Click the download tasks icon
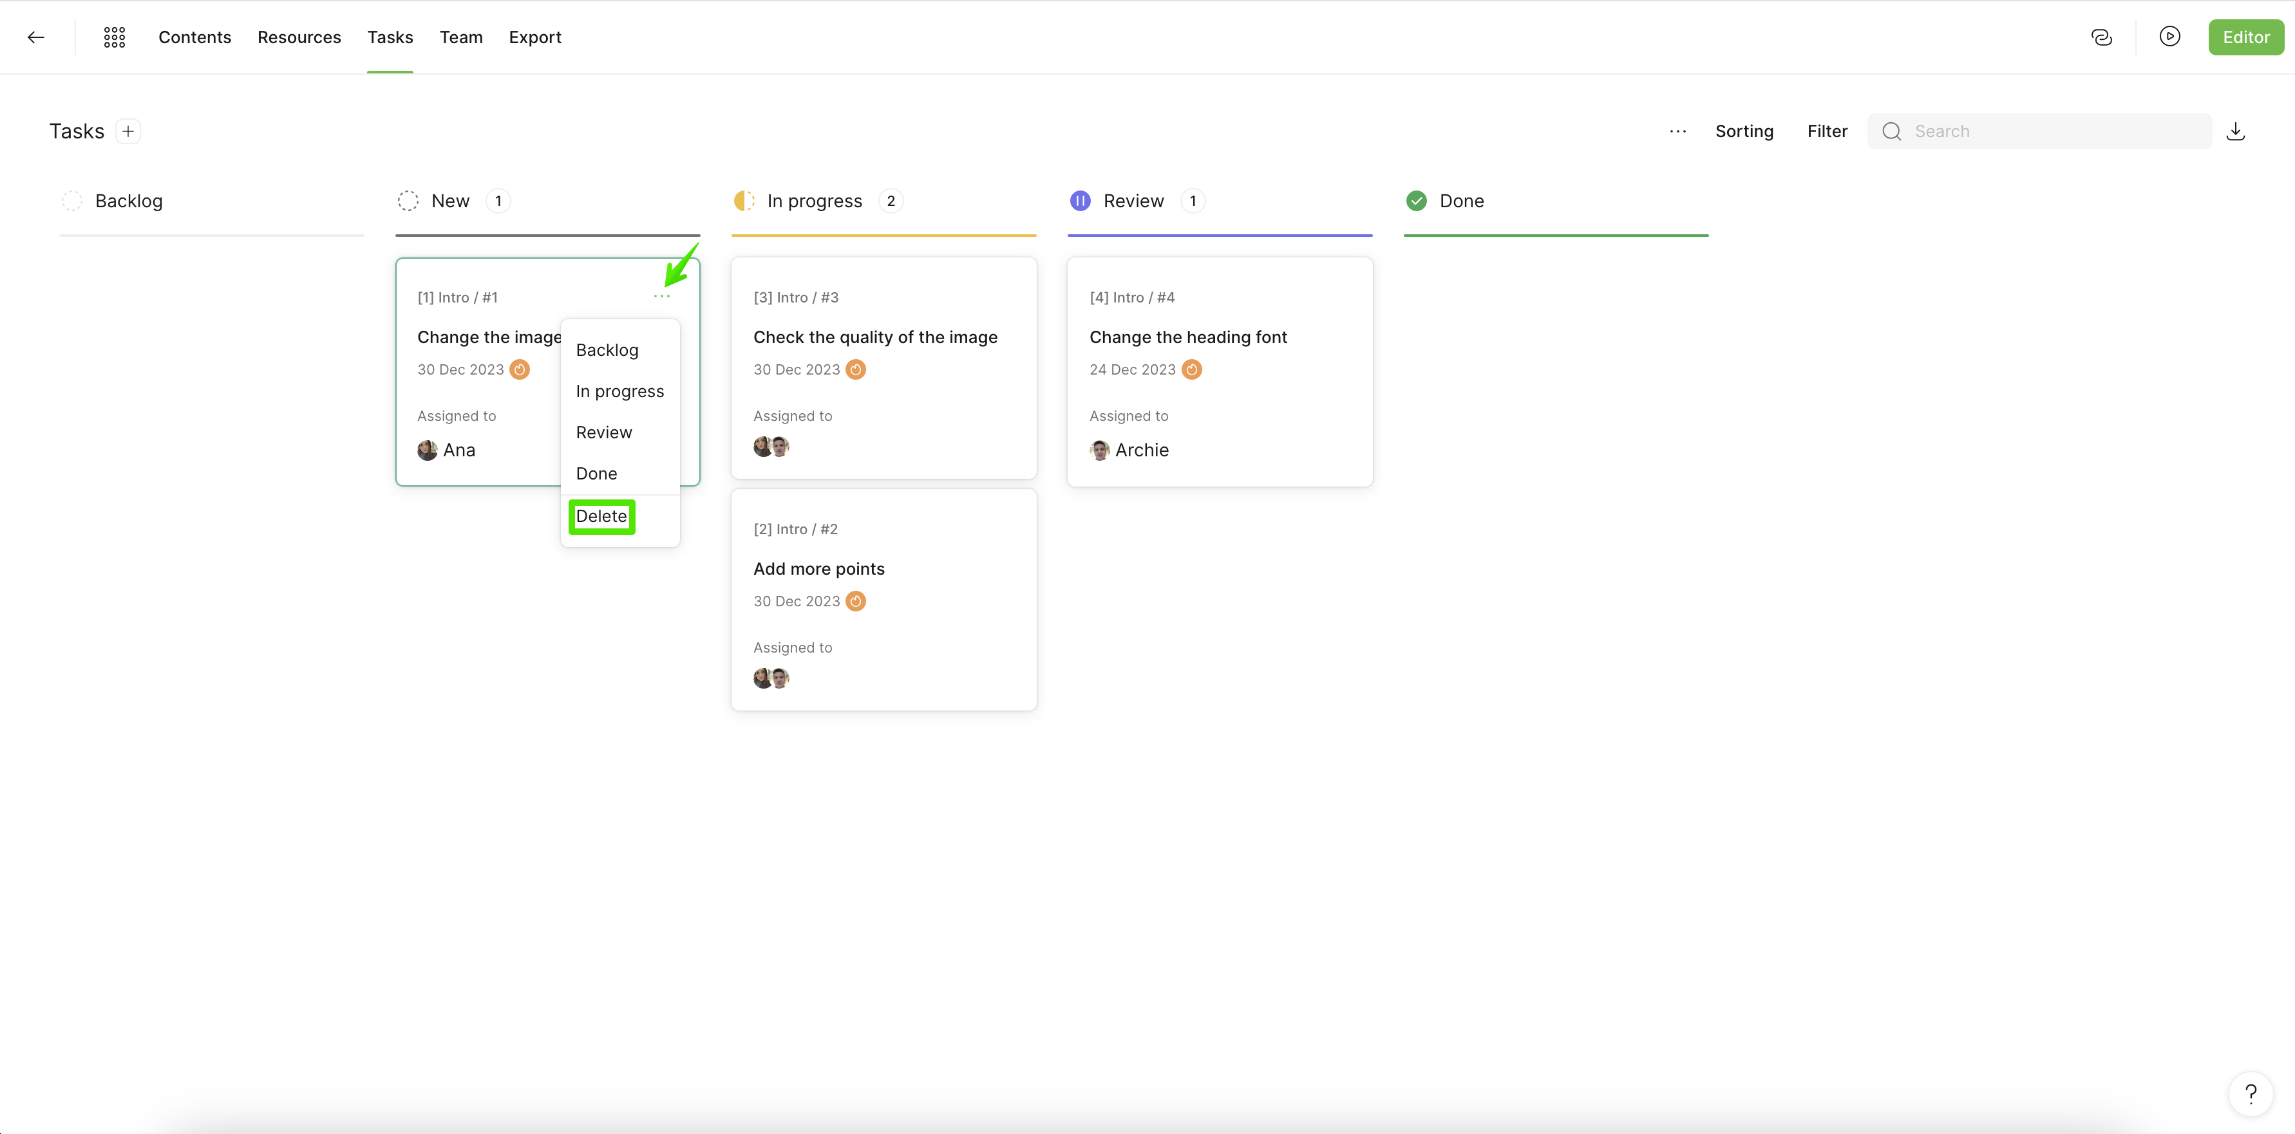This screenshot has width=2295, height=1134. click(2235, 132)
